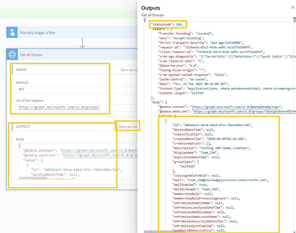Close the Outputs panel with X
This screenshot has height=233, width=296.
293,7
